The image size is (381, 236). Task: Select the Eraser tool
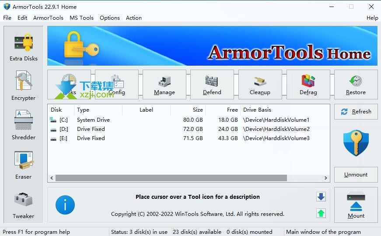point(24,165)
